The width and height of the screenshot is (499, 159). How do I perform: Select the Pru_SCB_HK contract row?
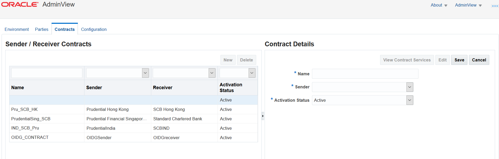(x=47, y=109)
